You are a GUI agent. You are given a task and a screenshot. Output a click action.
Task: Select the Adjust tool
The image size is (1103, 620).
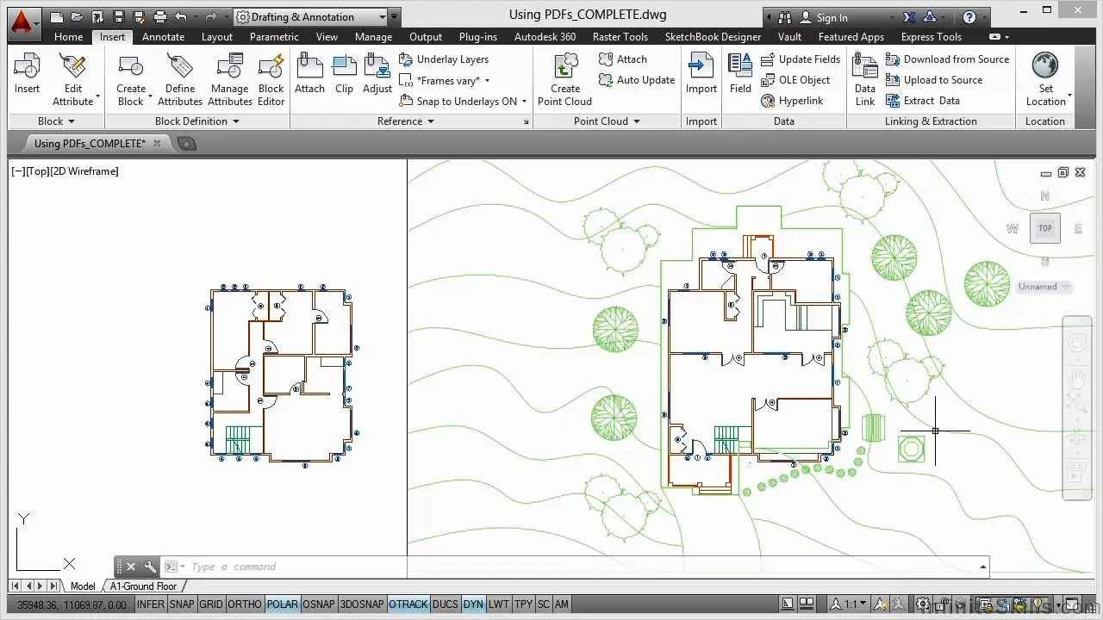[x=377, y=74]
